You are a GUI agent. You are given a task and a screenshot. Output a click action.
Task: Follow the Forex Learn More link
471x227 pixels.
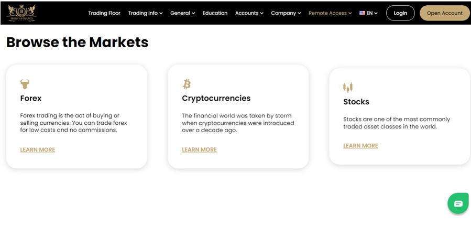point(38,150)
